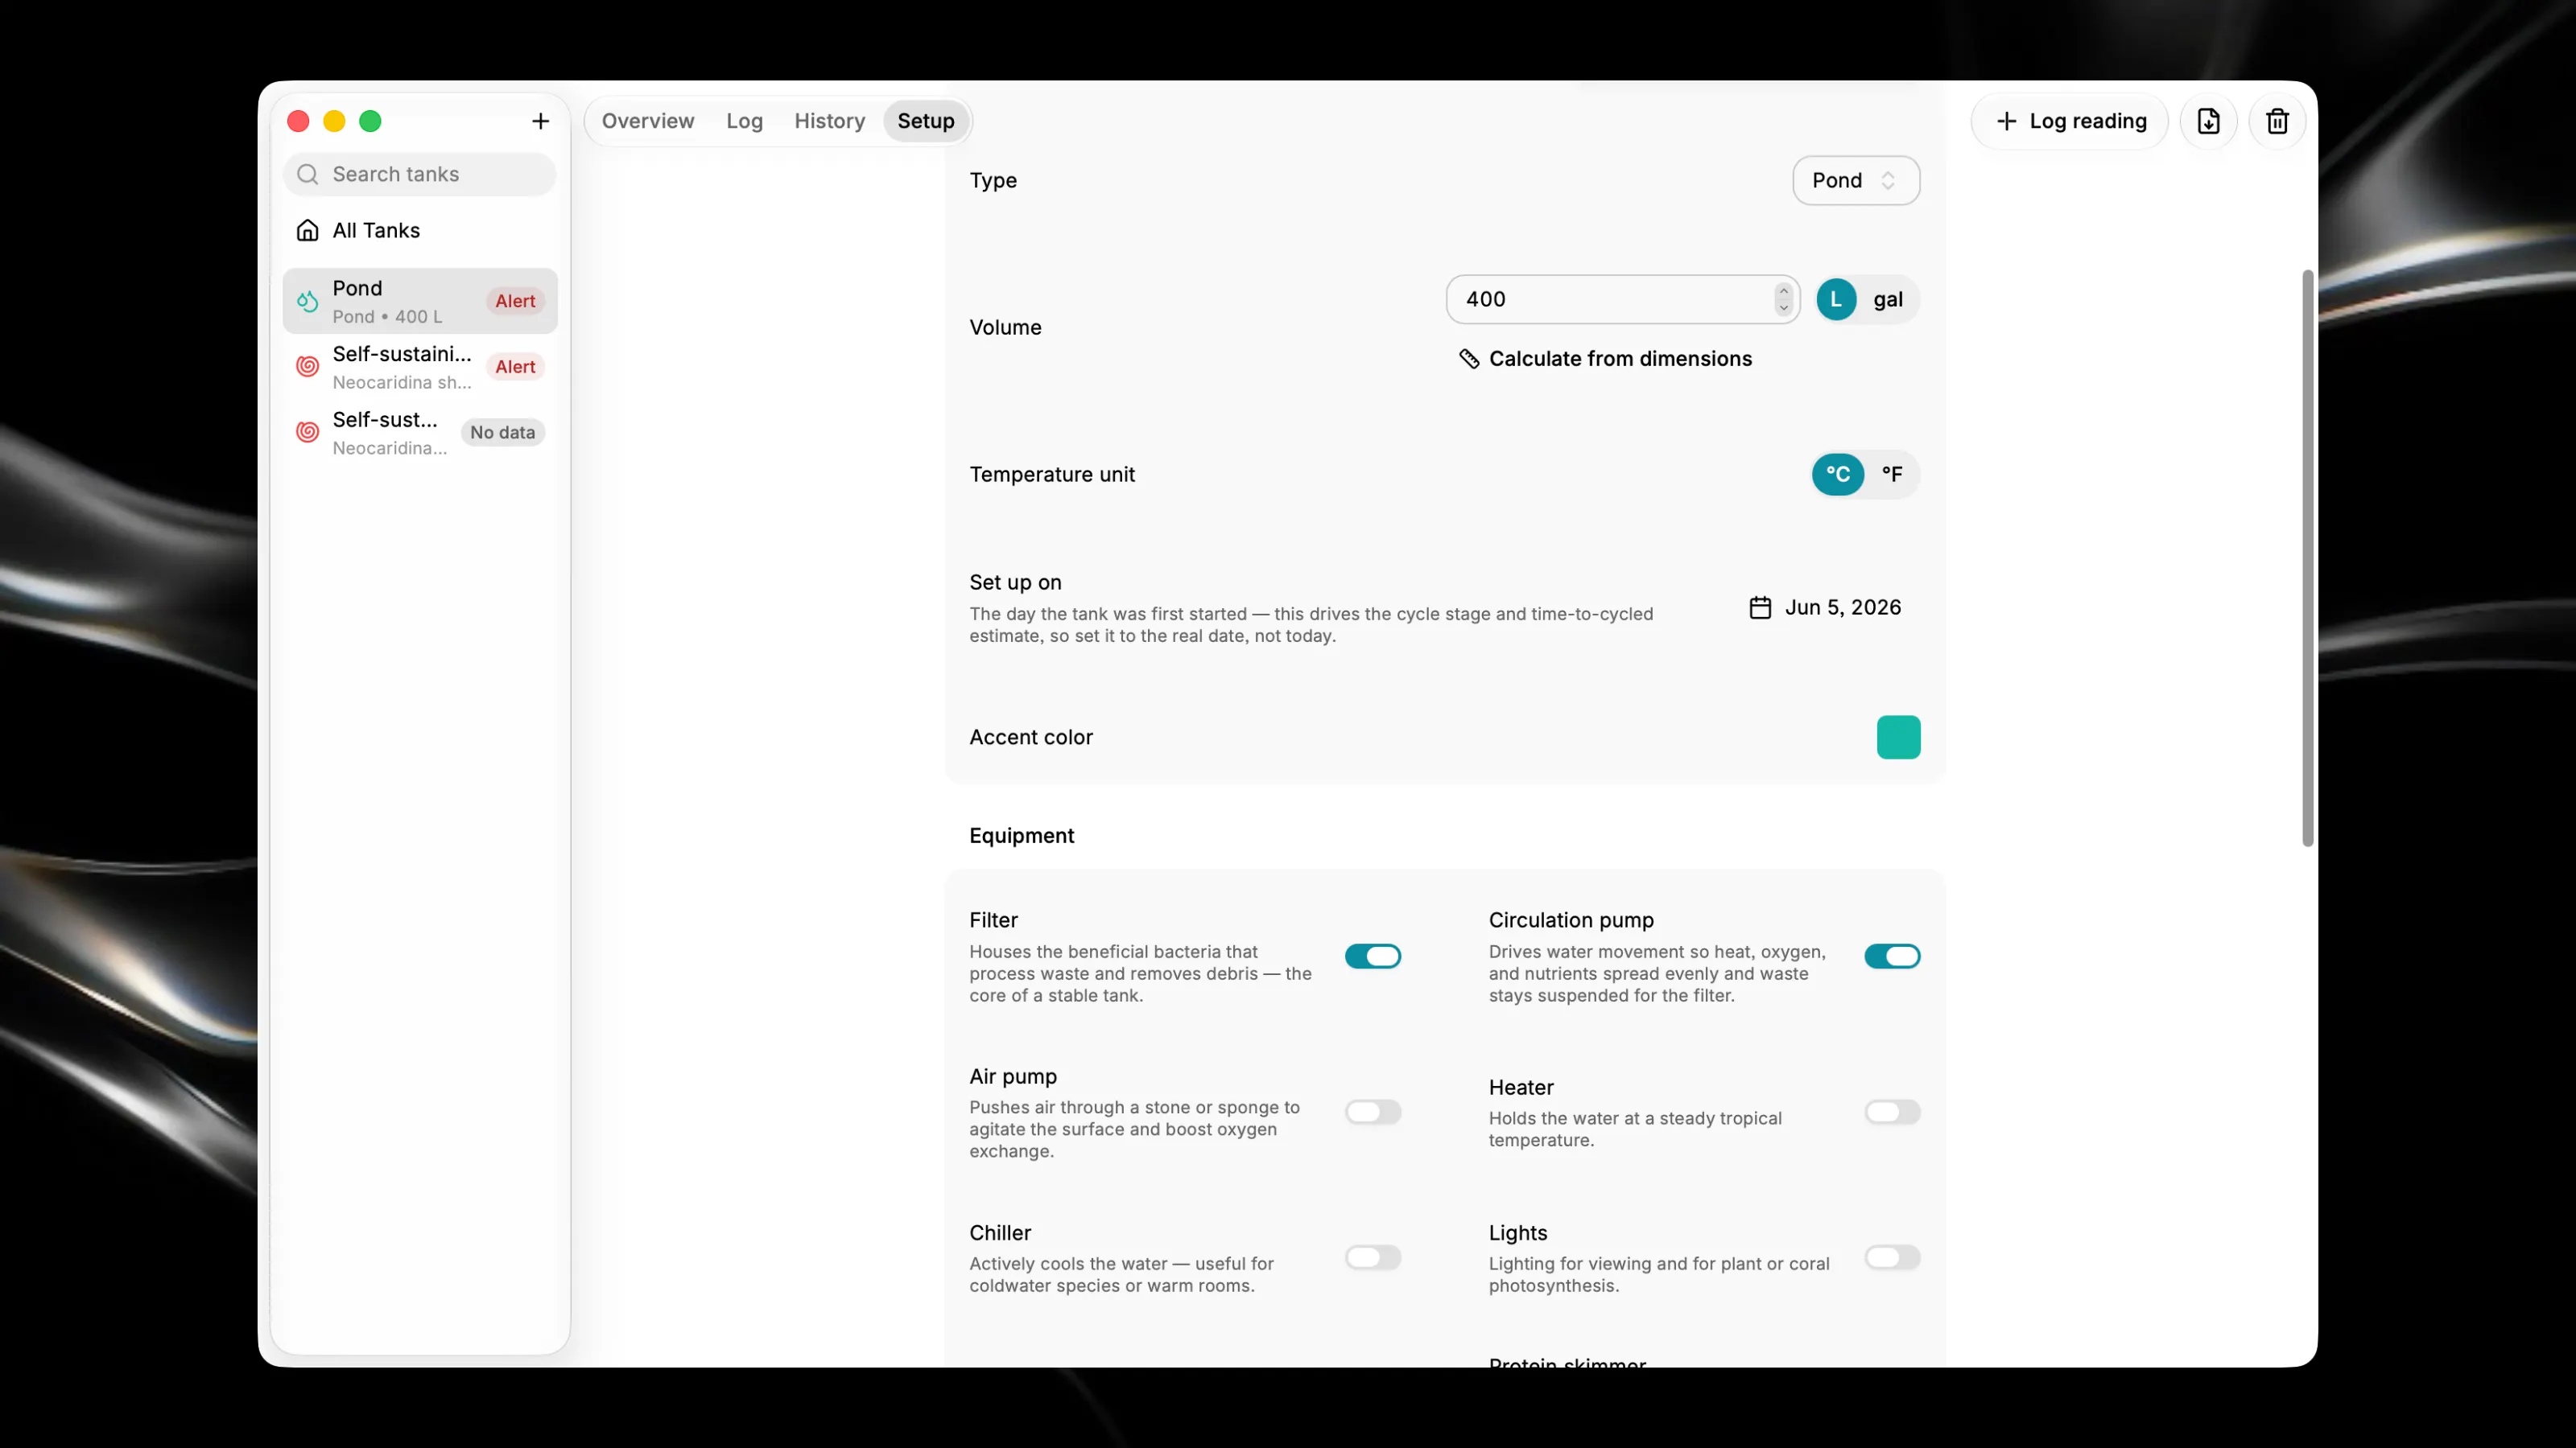Click Calculate from dimensions
This screenshot has height=1448, width=2576.
1606,359
